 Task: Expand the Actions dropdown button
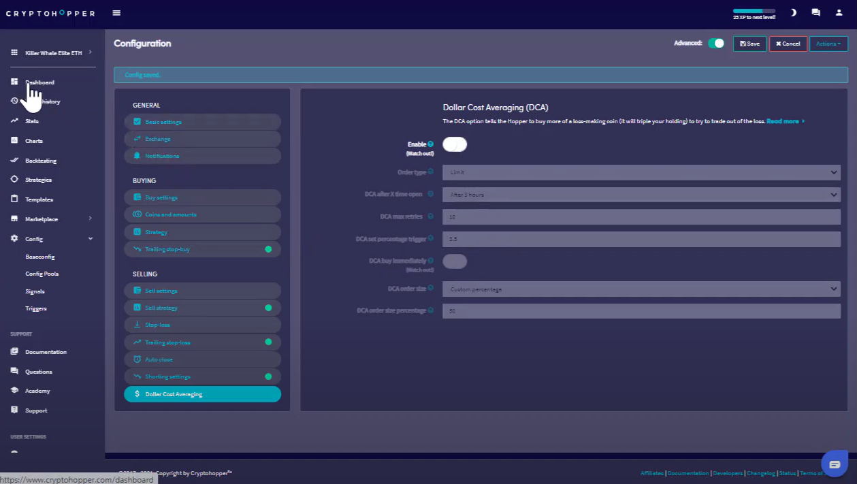(828, 44)
